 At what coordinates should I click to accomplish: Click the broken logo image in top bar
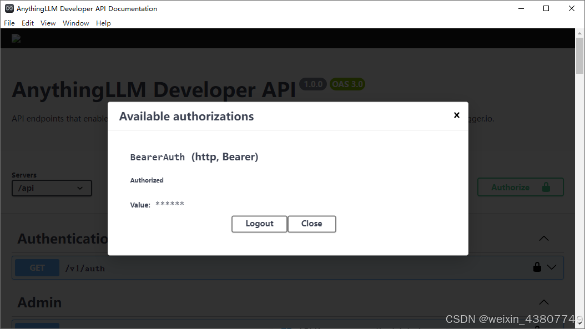[16, 38]
